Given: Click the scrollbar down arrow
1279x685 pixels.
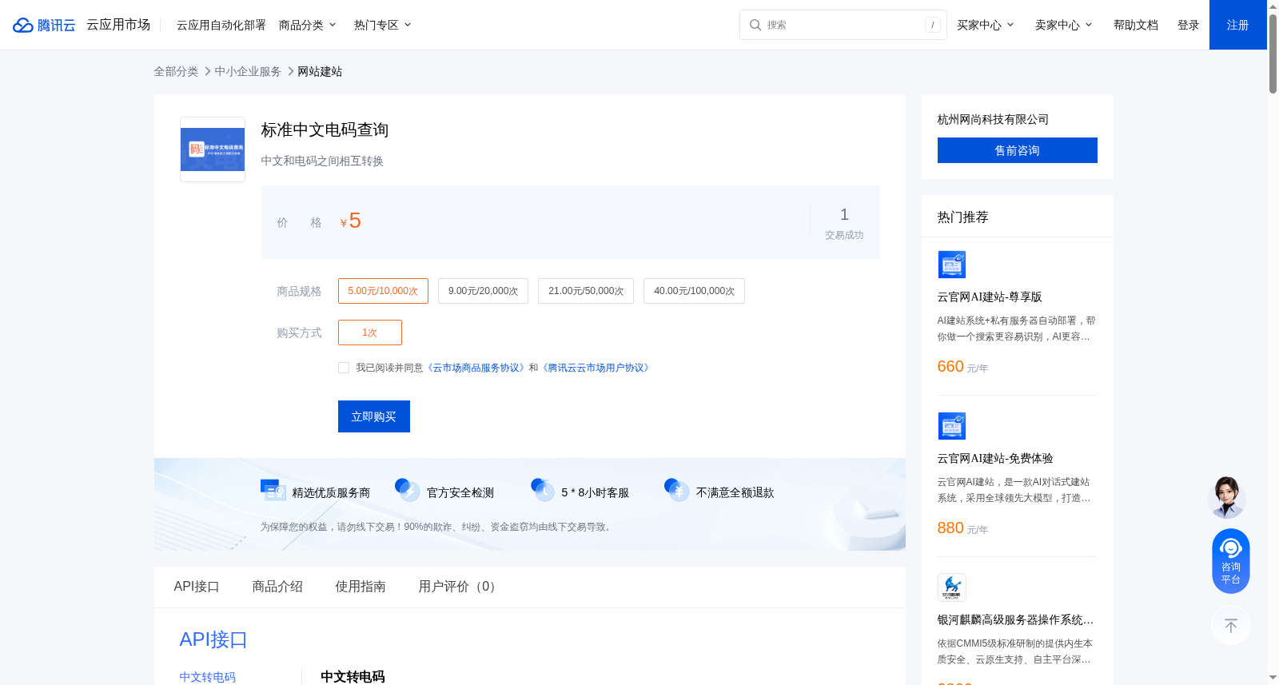Looking at the screenshot, I should point(1273,678).
